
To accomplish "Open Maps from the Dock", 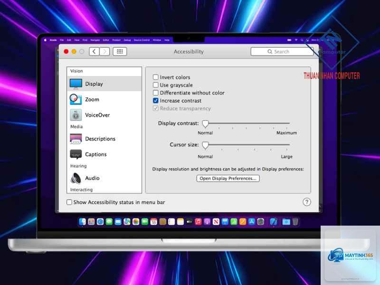I will 127,221.
